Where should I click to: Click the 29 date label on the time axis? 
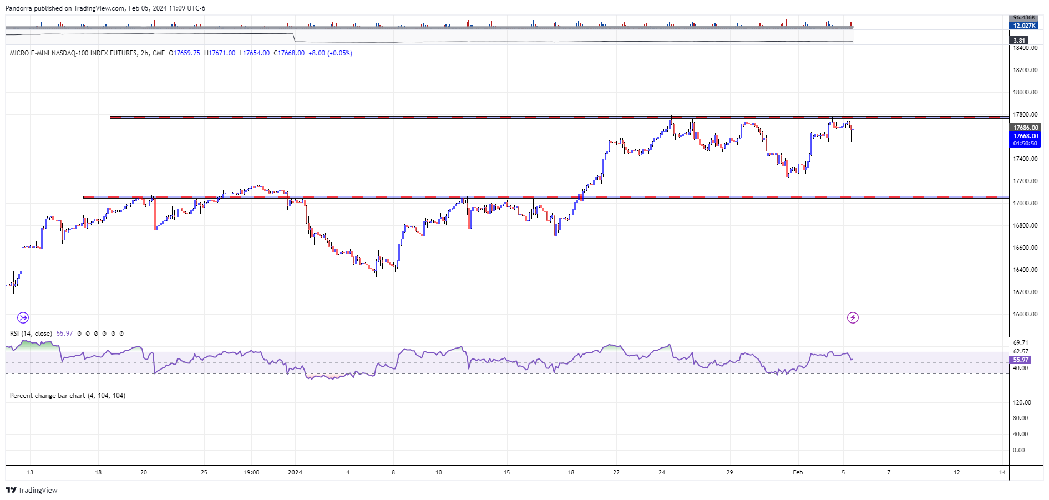pyautogui.click(x=729, y=472)
